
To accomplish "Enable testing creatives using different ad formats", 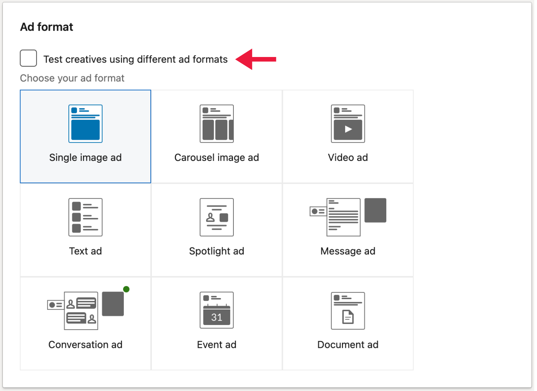I will [x=28, y=58].
